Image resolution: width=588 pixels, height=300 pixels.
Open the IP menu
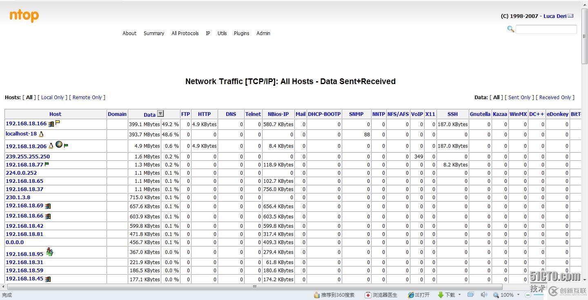208,33
